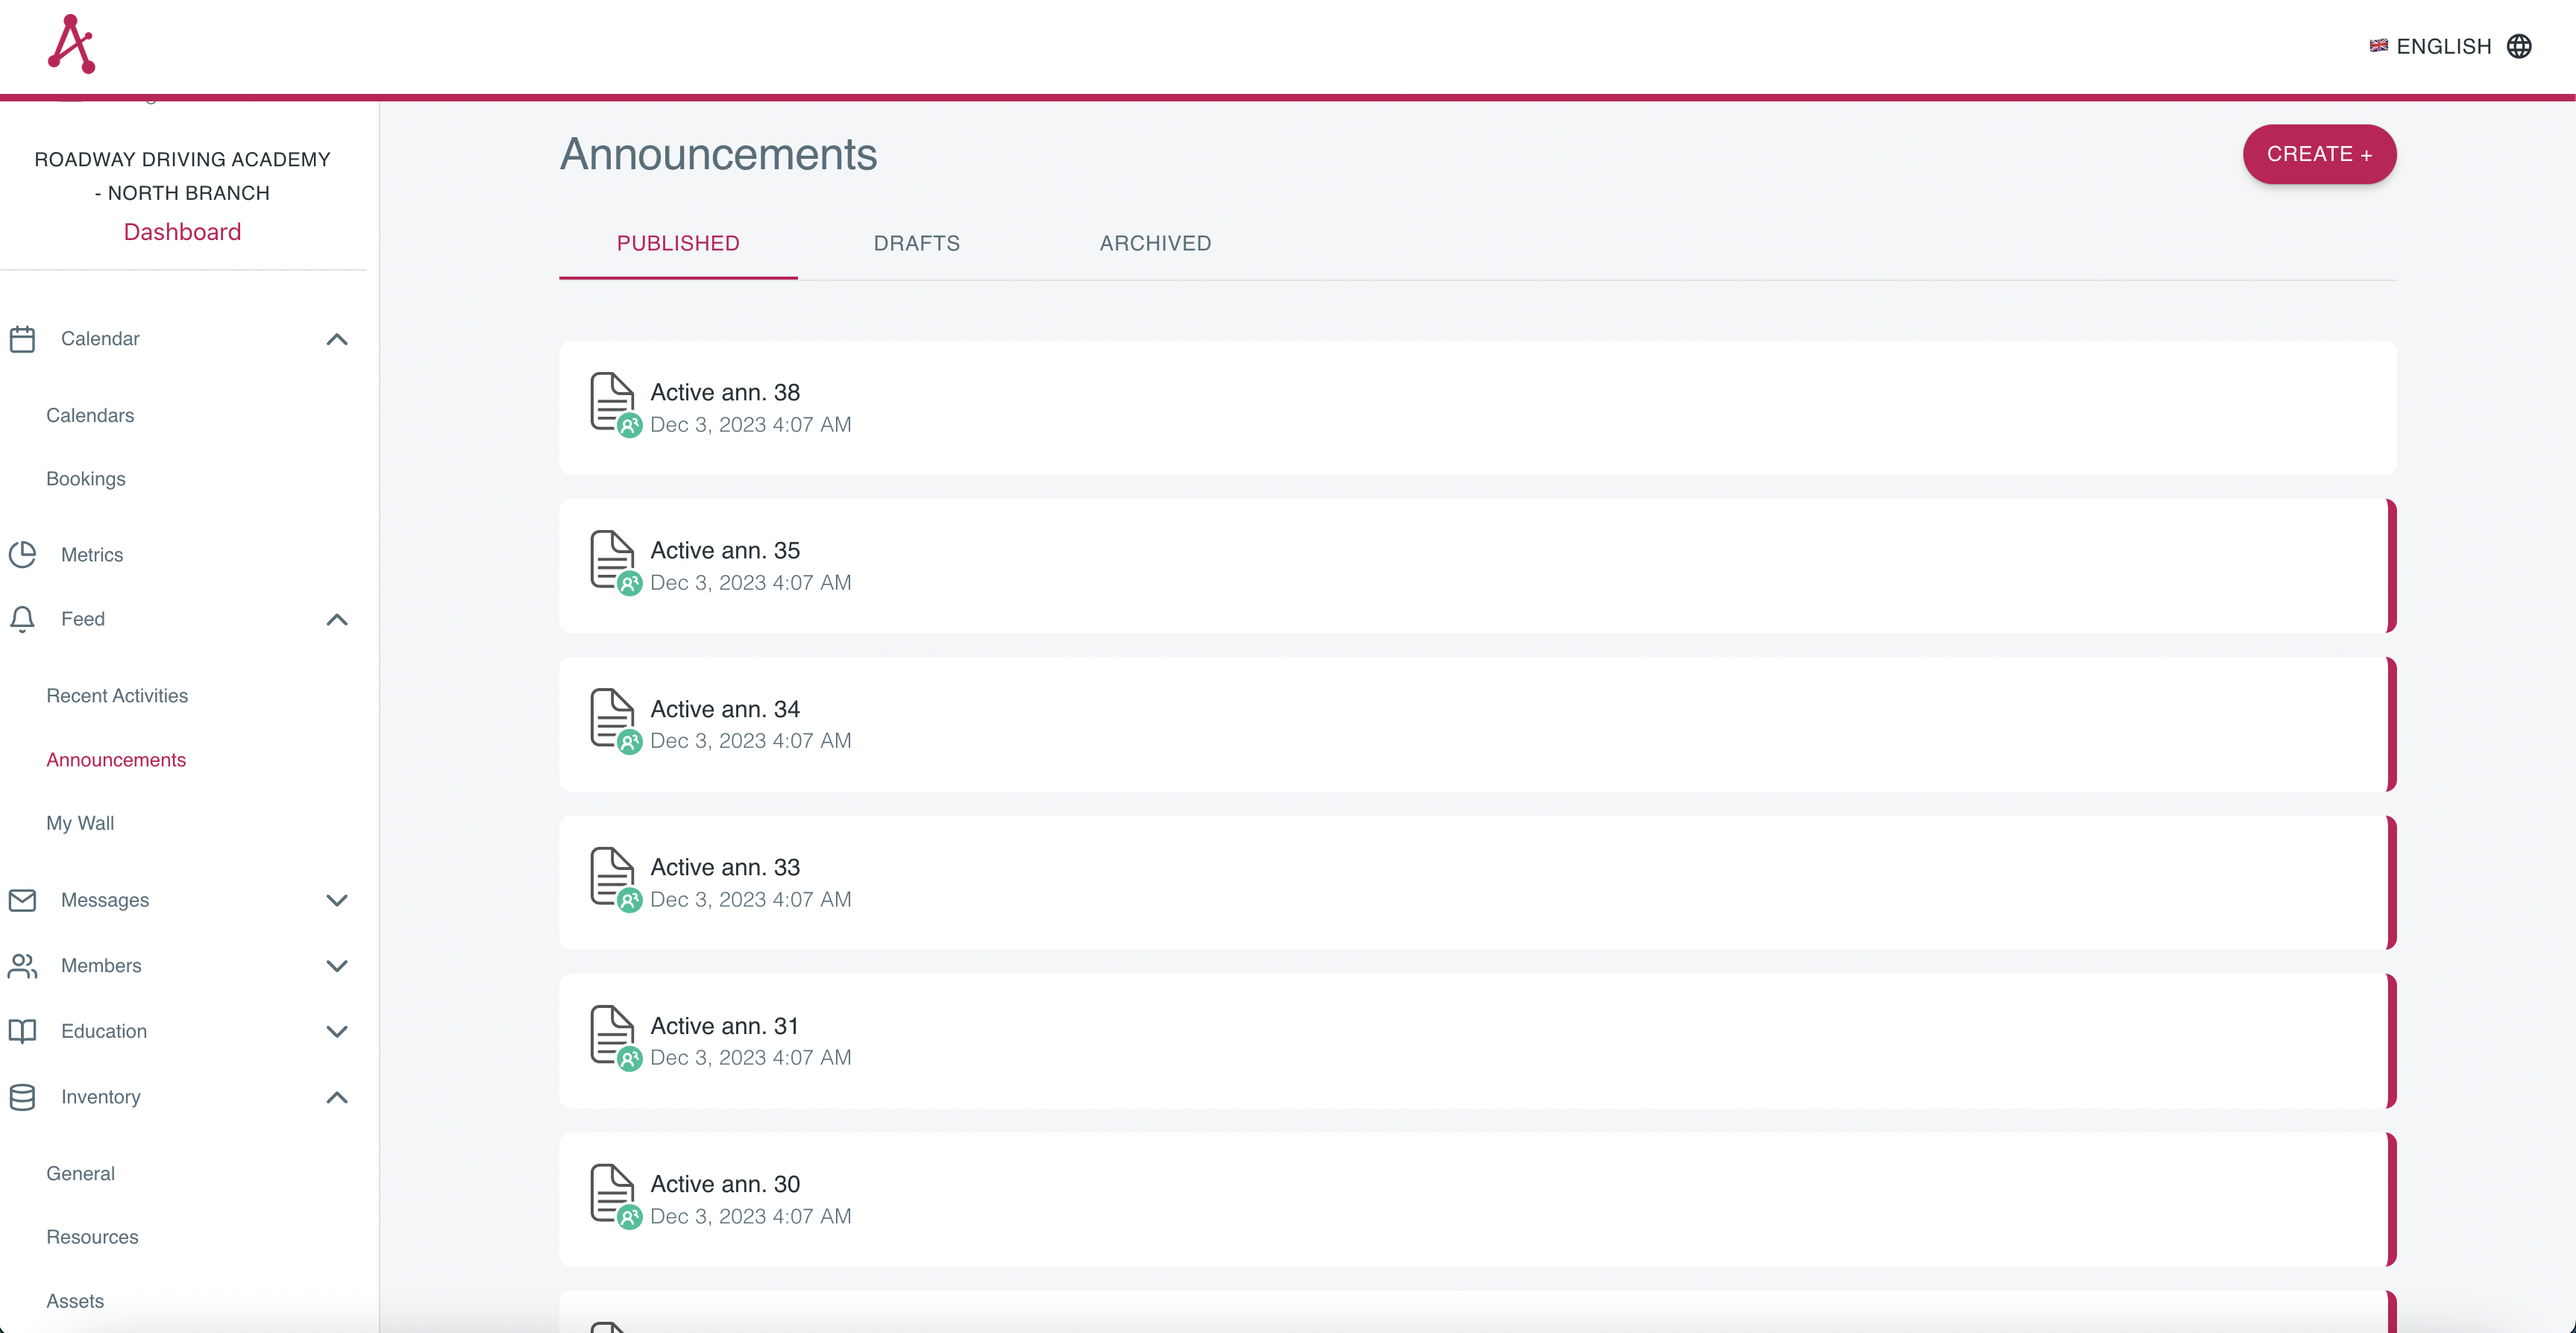Open the Dashboard link

point(182,232)
